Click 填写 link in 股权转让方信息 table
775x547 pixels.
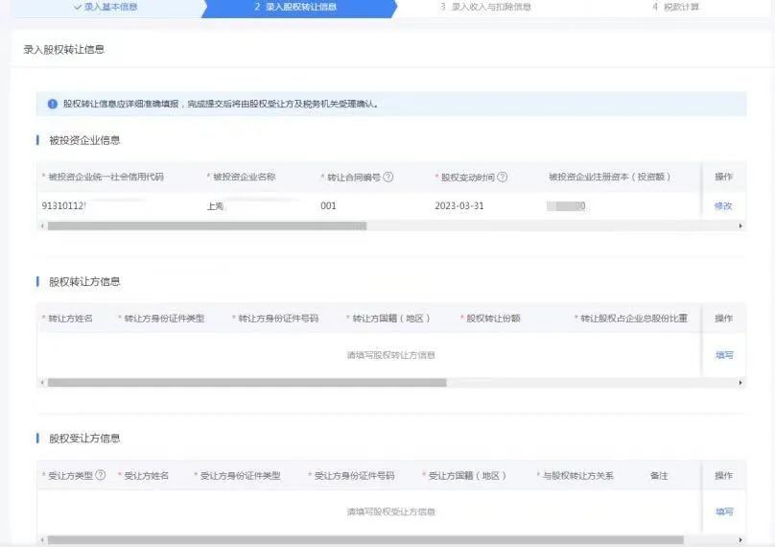(724, 355)
